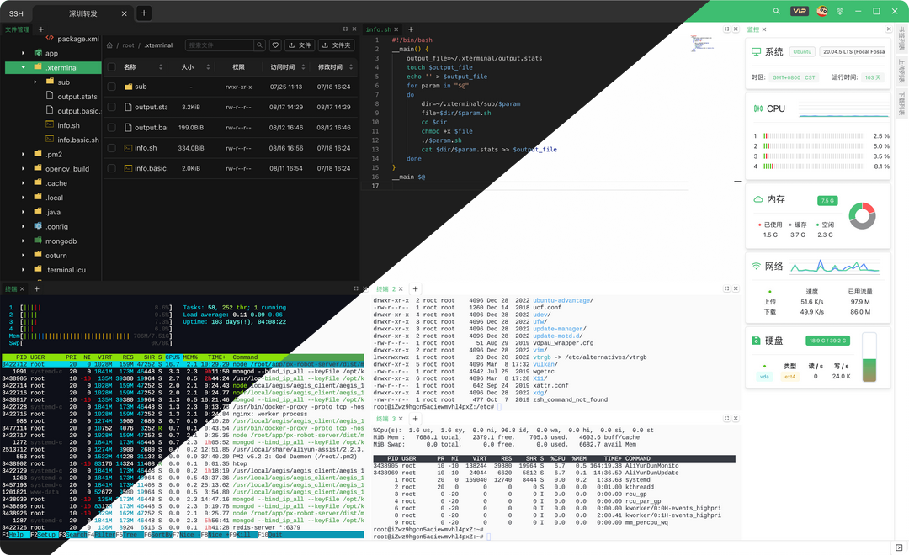Click the root breadcrumb link

128,45
